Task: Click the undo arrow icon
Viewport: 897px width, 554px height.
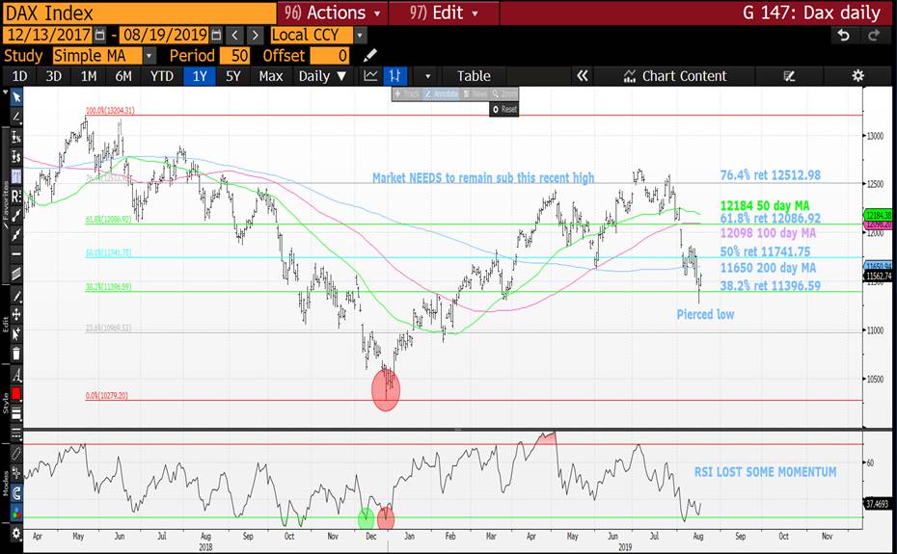Action: pyautogui.click(x=843, y=36)
